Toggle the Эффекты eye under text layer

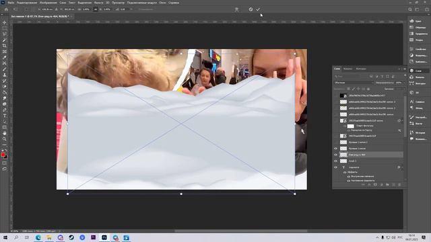pyautogui.click(x=345, y=172)
